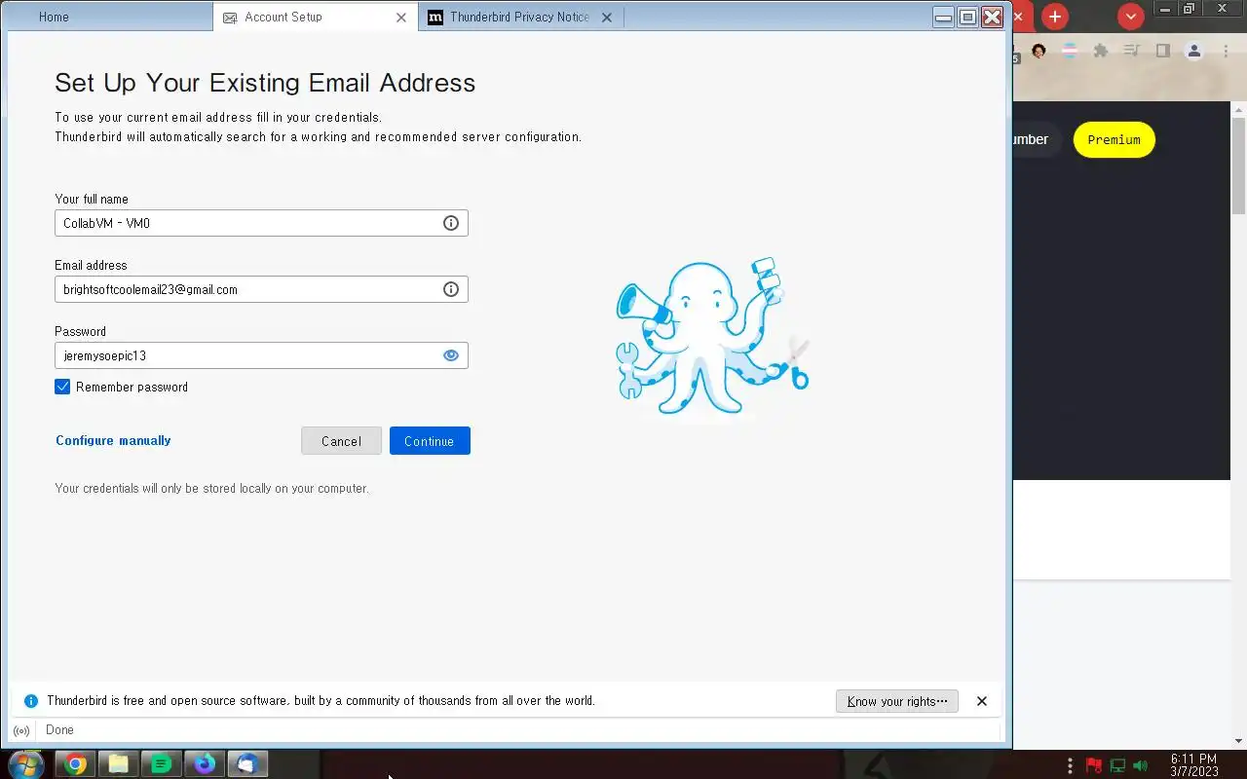Show info for the full name field
The width and height of the screenshot is (1247, 779).
coord(450,223)
